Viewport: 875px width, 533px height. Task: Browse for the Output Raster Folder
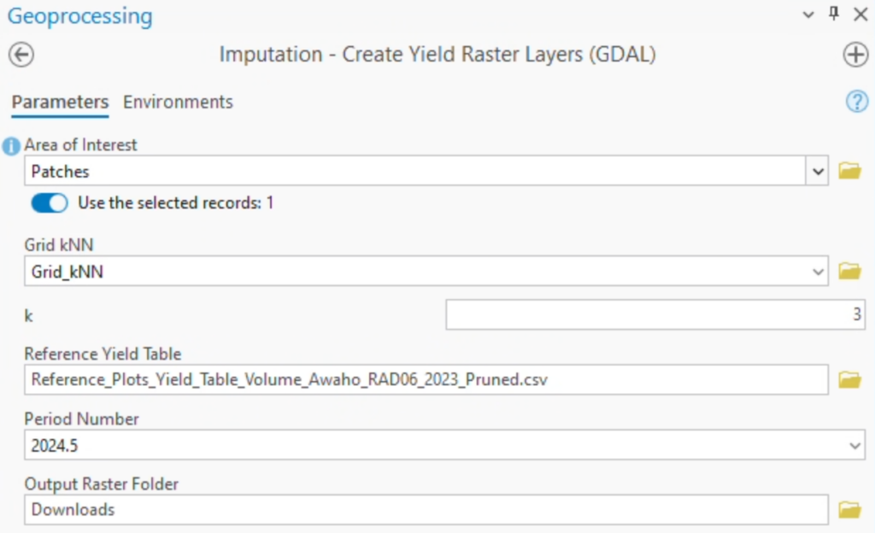(x=852, y=509)
